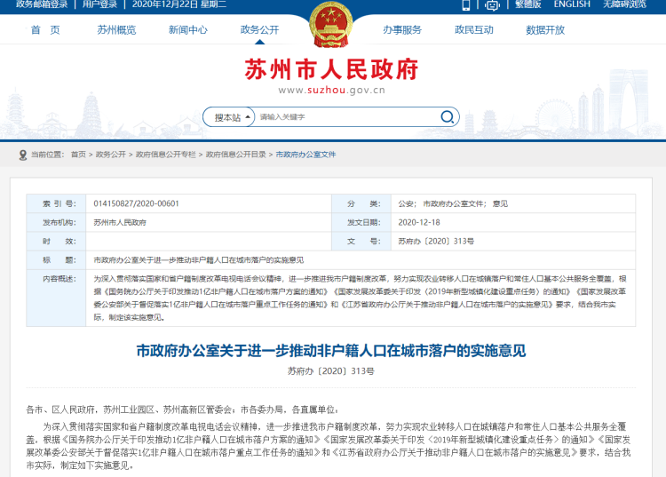This screenshot has height=477, width=666.
Task: Click the location pin icon in breadcrumb
Action: click(x=23, y=155)
